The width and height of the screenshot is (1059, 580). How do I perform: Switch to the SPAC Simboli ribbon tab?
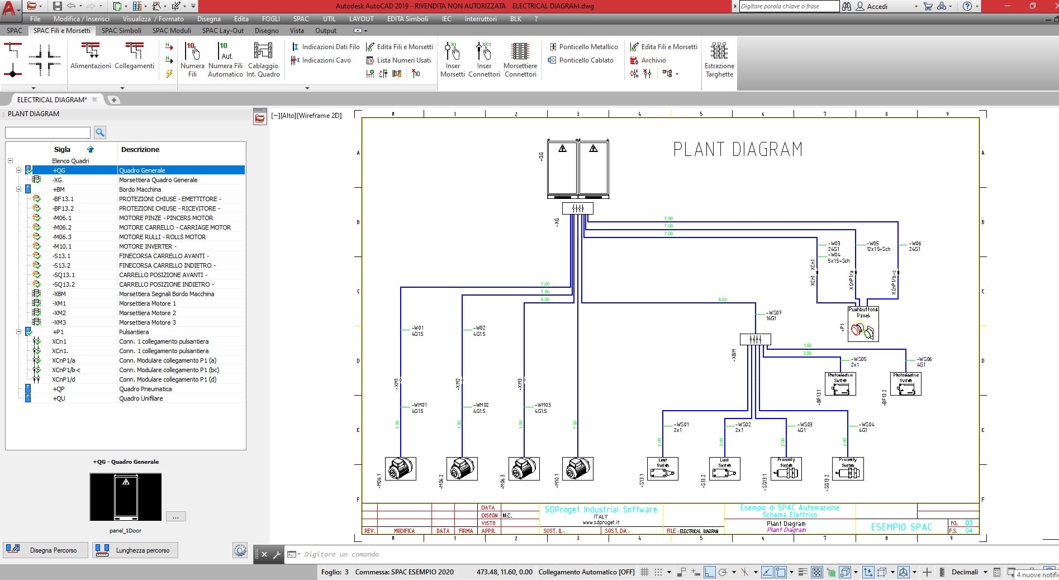click(x=121, y=31)
